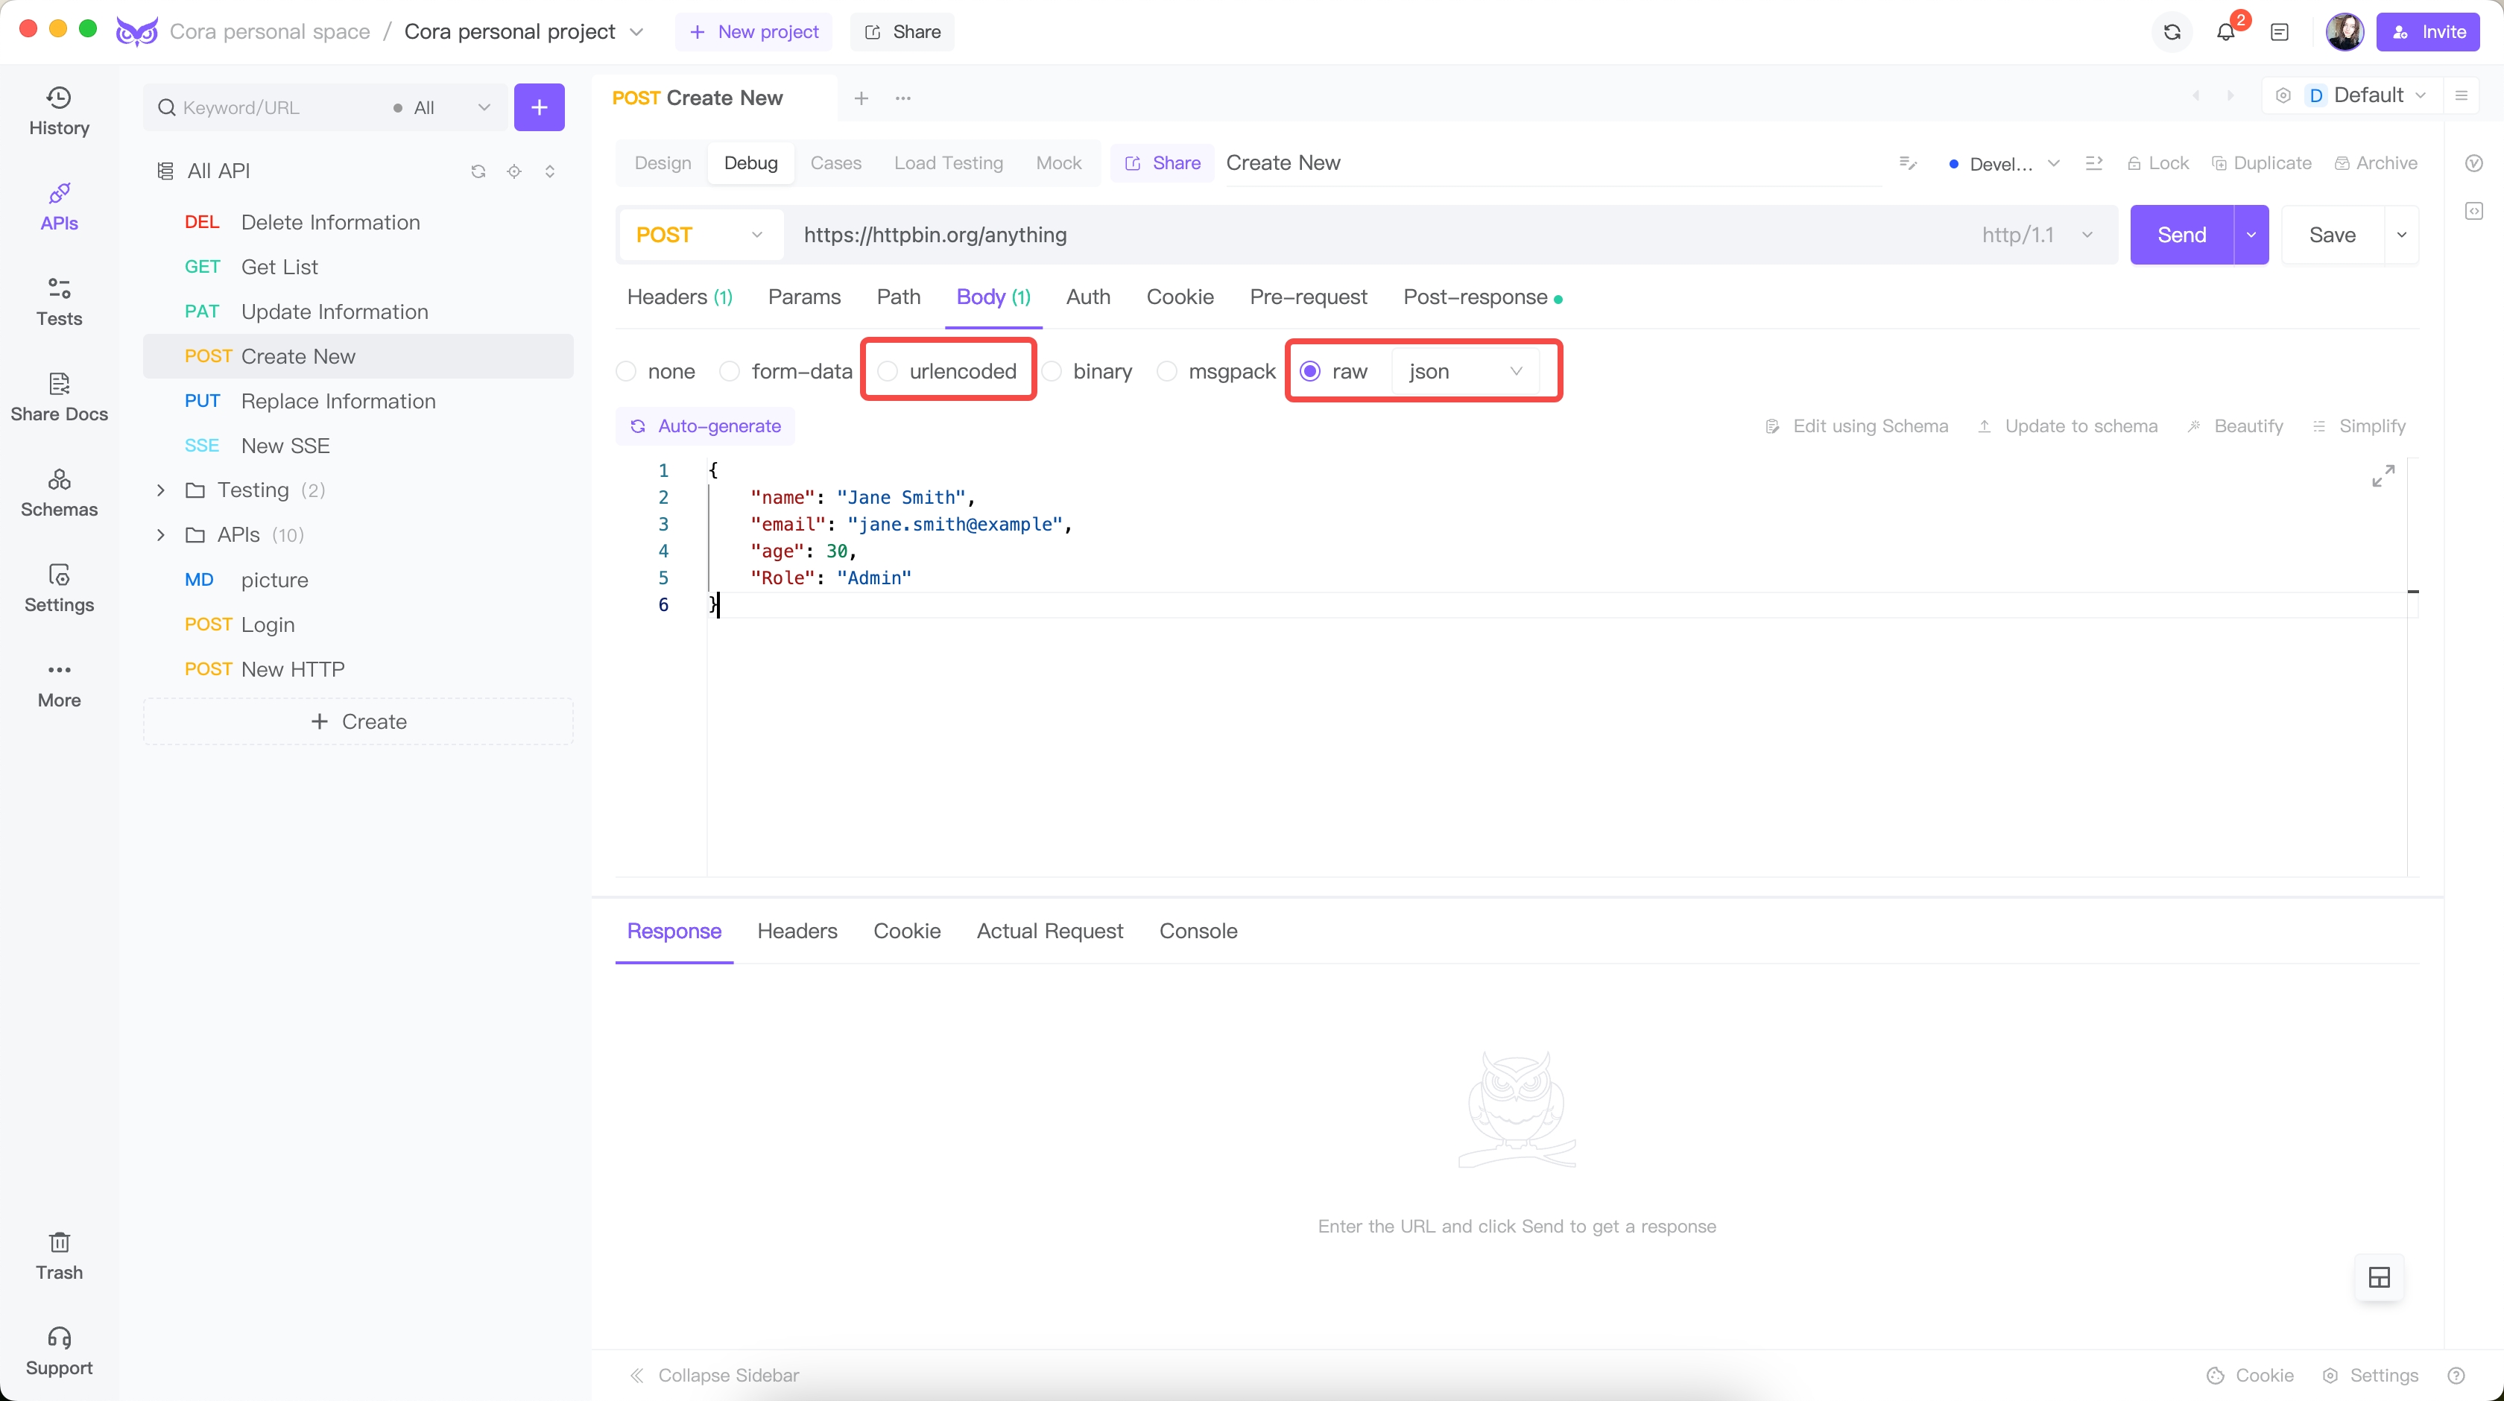
Task: Refresh the All API list
Action: tap(477, 171)
